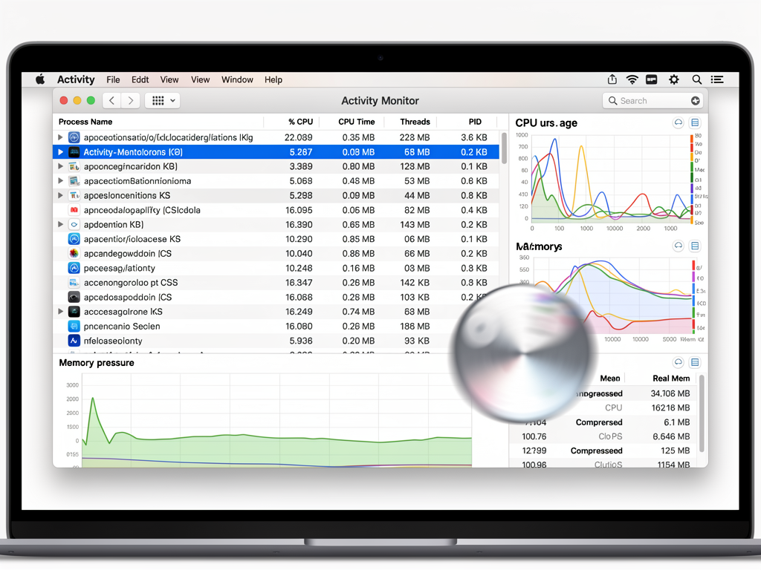The height and width of the screenshot is (570, 761).
Task: Click the apacectiomBationnionioma process icon
Action: (74, 181)
